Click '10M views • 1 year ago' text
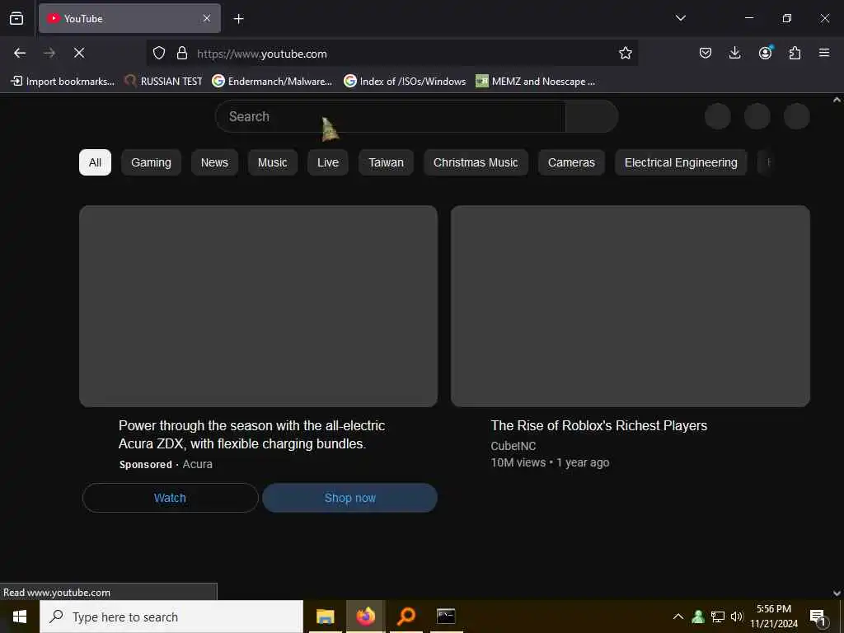The height and width of the screenshot is (633, 844). [550, 463]
